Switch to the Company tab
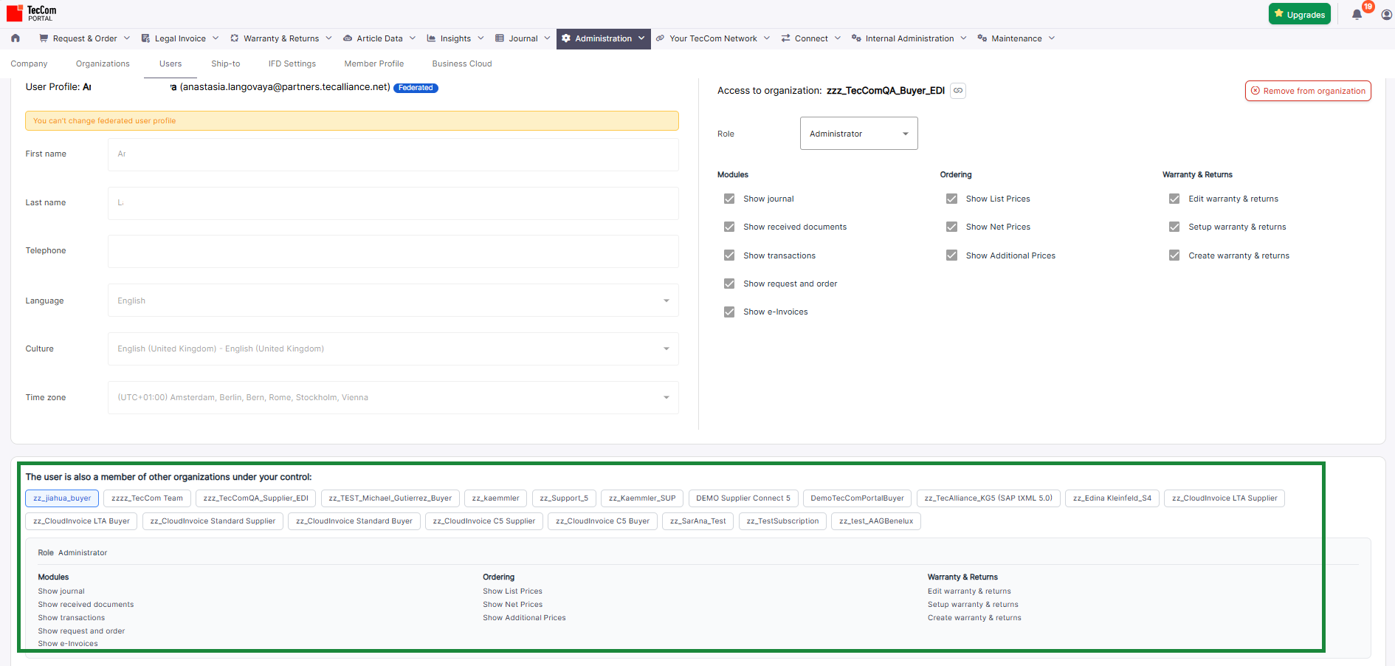The image size is (1395, 666). [x=29, y=63]
